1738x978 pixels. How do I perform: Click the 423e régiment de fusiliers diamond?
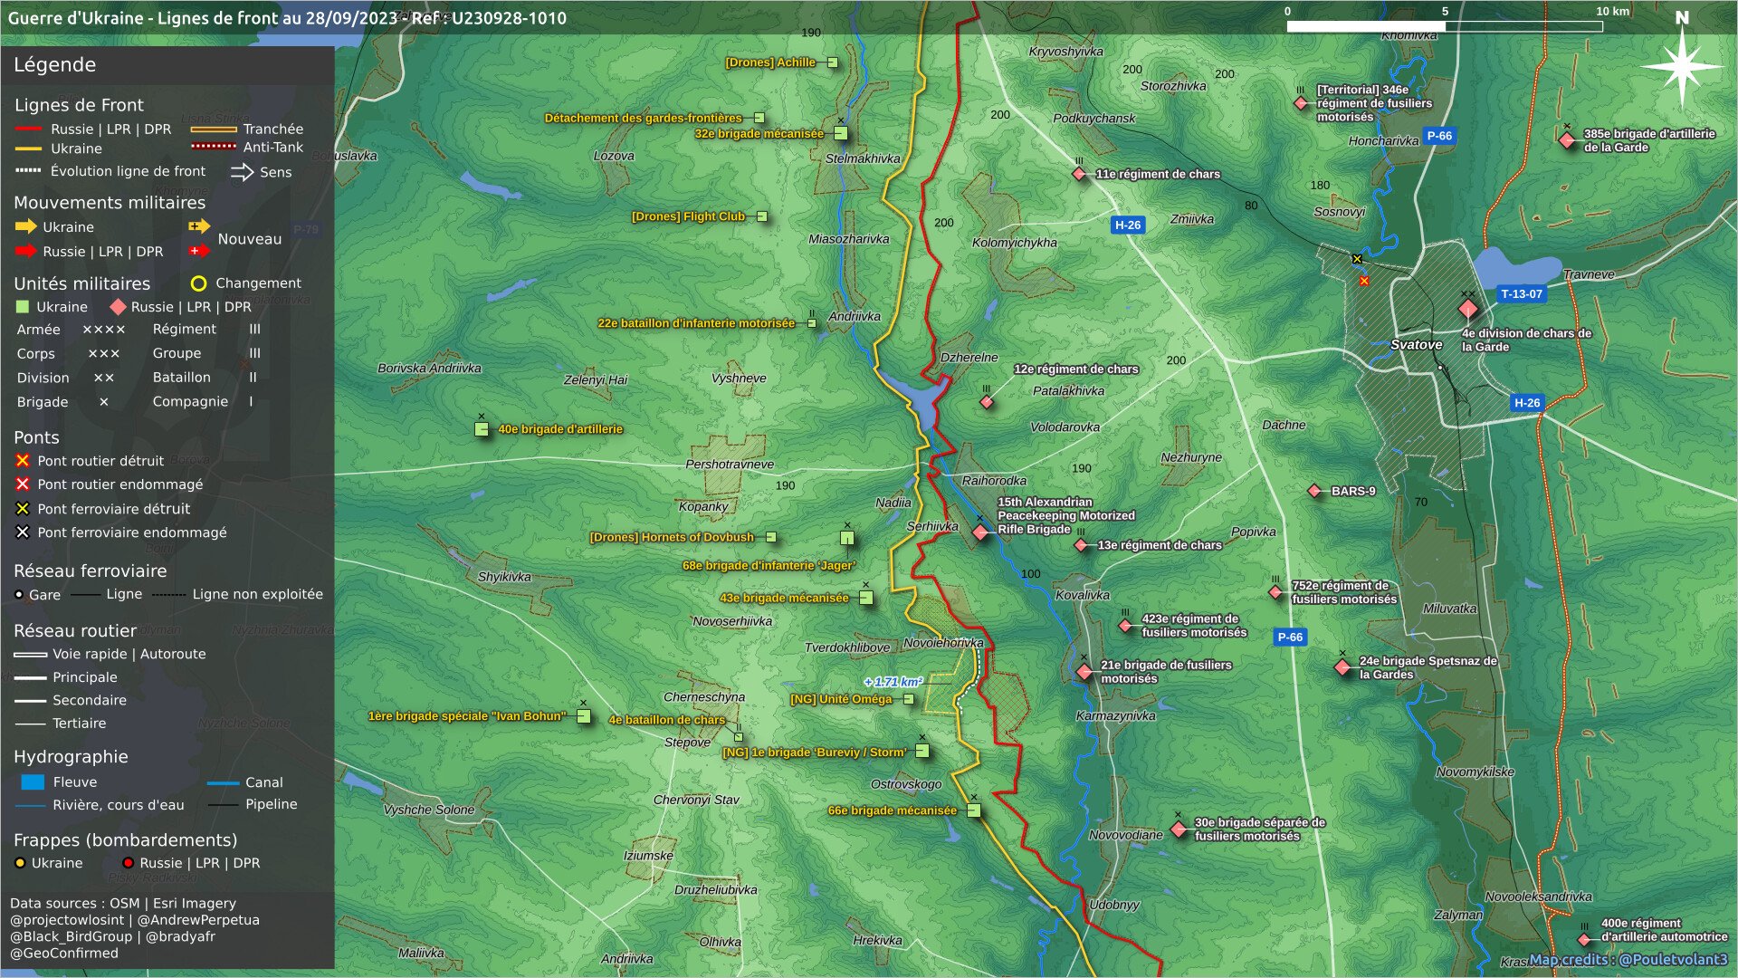(1125, 626)
